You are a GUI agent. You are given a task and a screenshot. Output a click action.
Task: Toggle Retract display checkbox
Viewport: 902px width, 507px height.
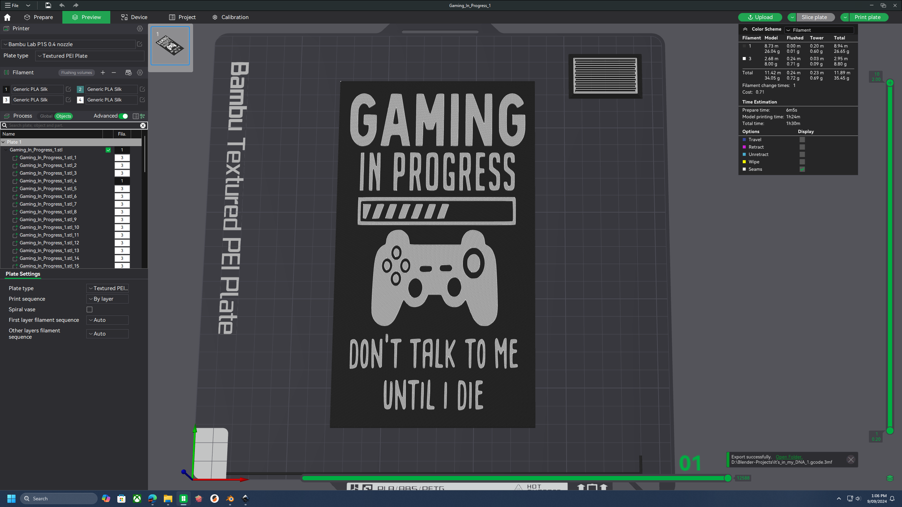(x=802, y=147)
